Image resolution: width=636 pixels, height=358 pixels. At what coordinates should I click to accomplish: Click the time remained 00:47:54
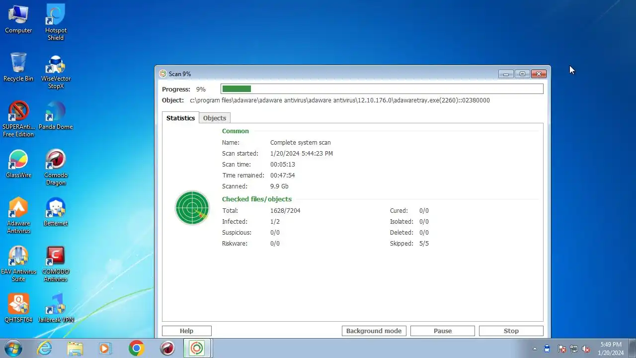point(283,176)
